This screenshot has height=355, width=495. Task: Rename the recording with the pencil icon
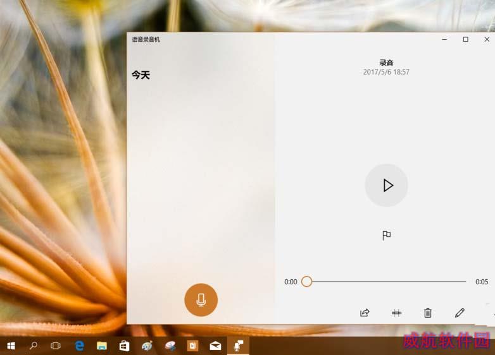click(x=460, y=313)
